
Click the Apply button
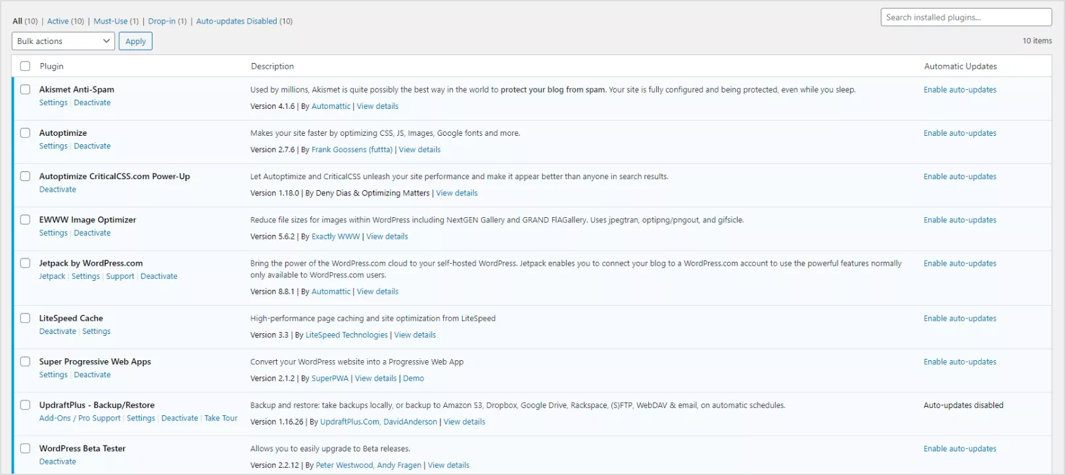135,41
